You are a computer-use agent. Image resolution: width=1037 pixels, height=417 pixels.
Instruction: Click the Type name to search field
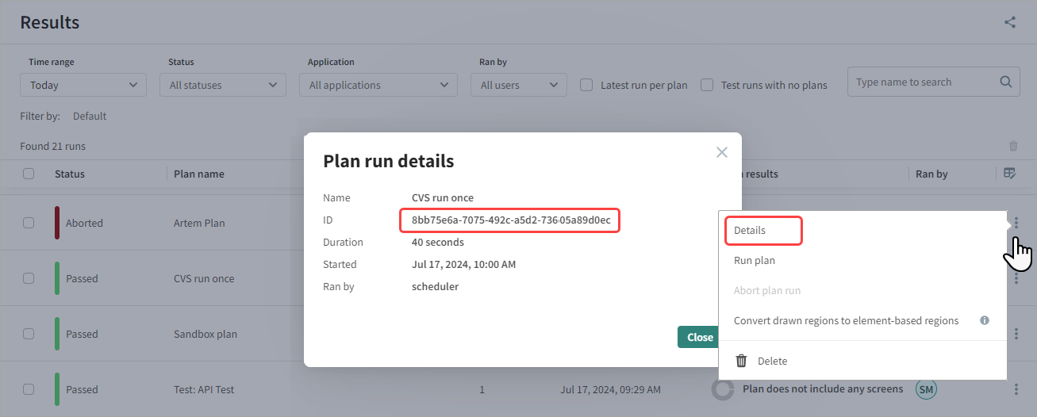coord(920,82)
